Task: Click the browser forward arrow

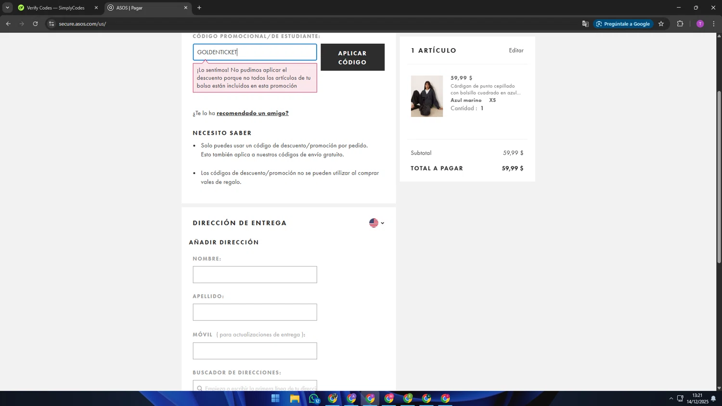Action: [22, 24]
